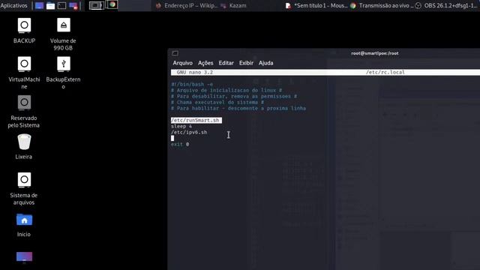
Task: Click the screen recorder panel launcher
Action: pos(73,5)
